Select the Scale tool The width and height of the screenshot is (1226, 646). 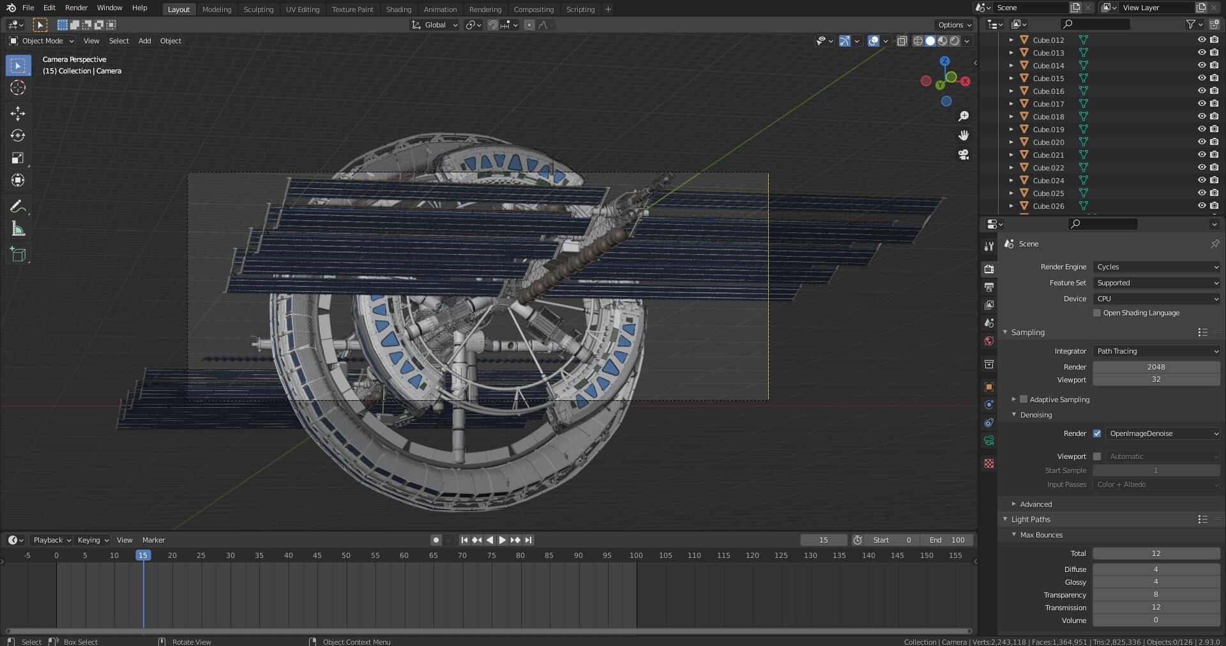(18, 158)
